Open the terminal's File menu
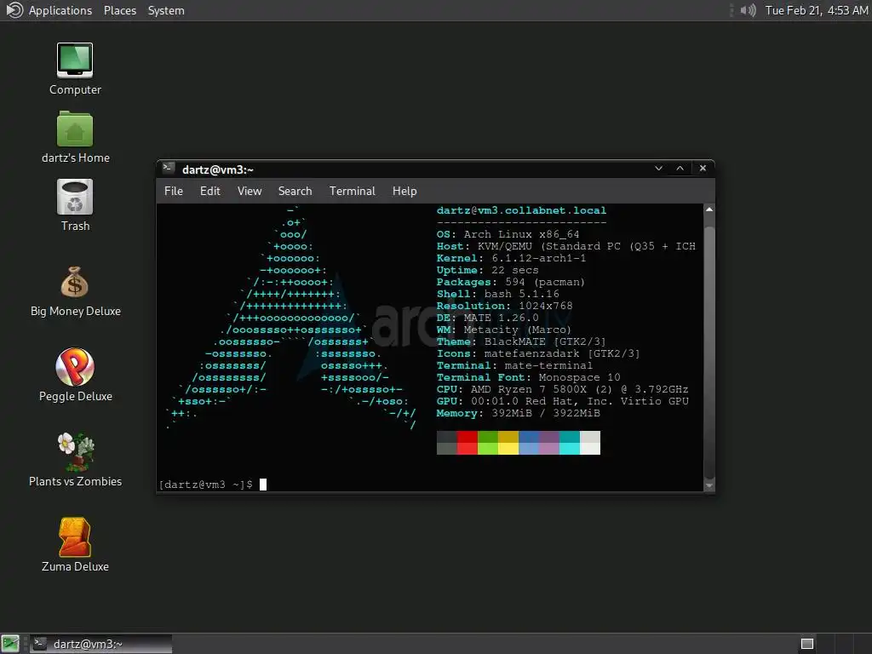 (x=174, y=191)
